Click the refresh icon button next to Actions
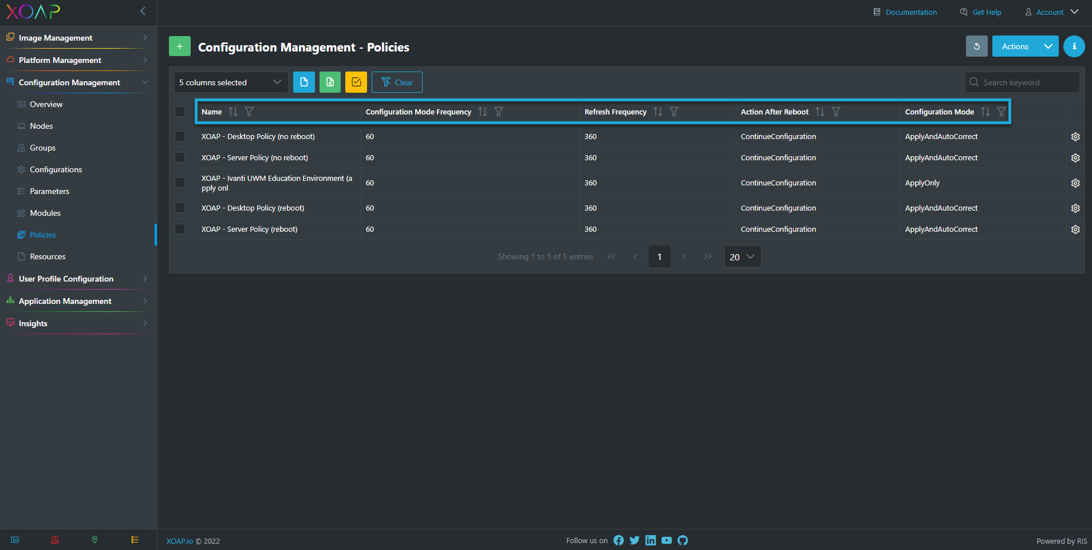 977,46
